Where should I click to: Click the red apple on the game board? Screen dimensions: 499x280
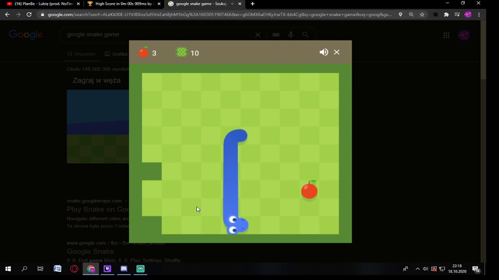pos(310,190)
